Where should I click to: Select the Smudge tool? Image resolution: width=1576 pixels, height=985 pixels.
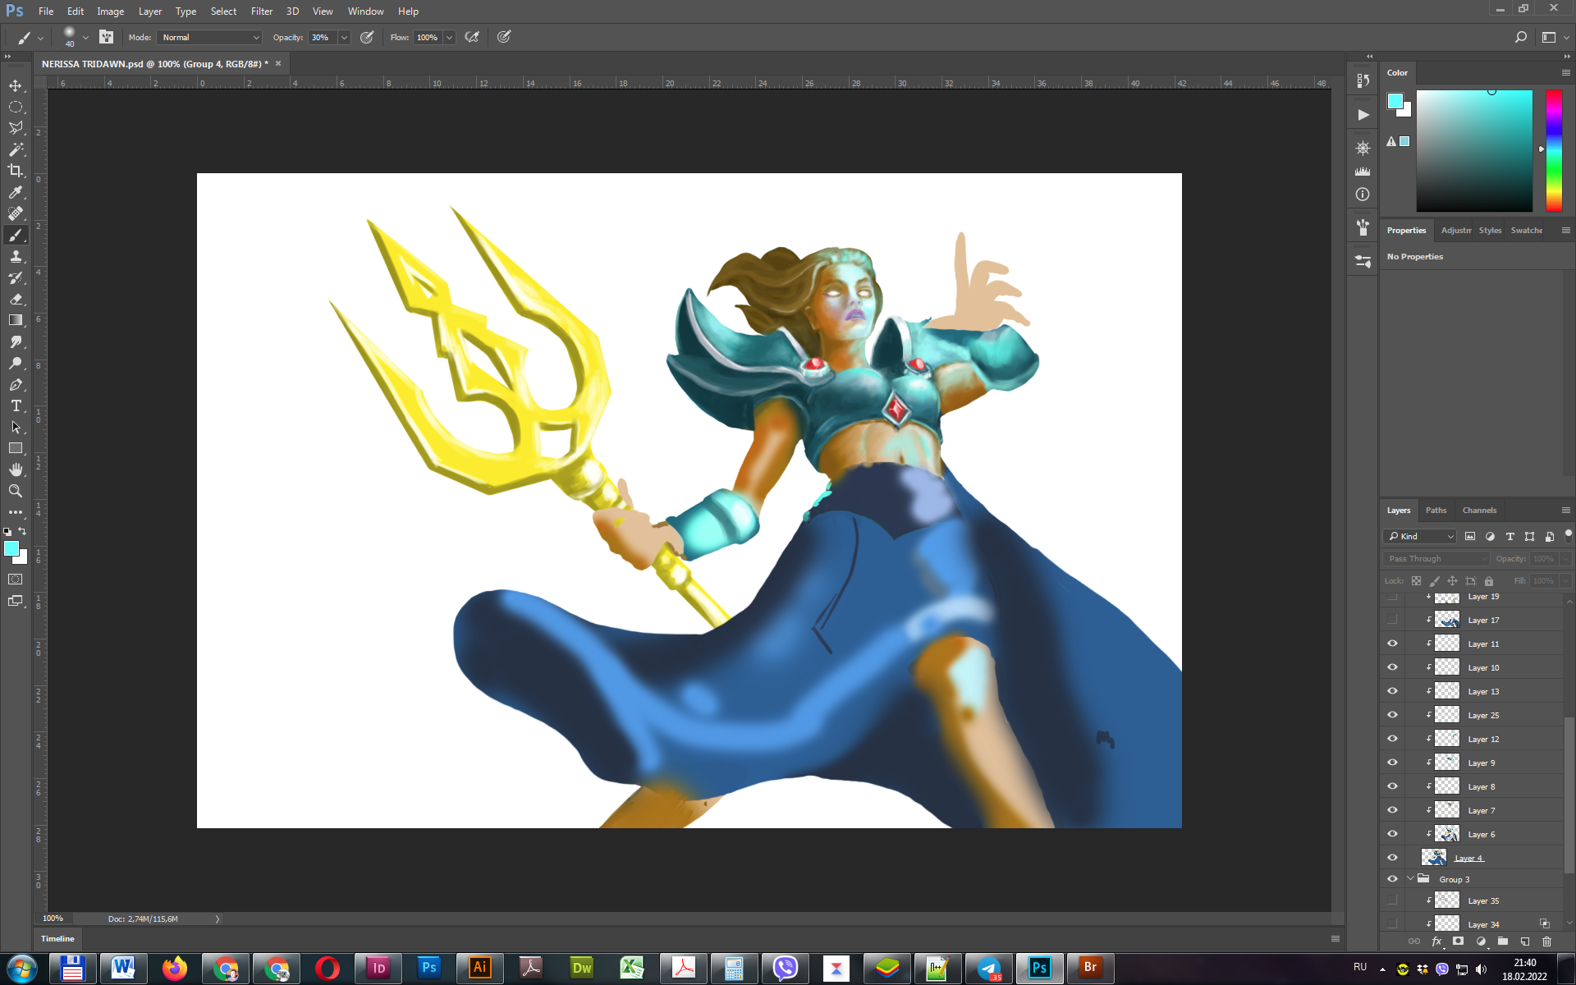[x=16, y=341]
